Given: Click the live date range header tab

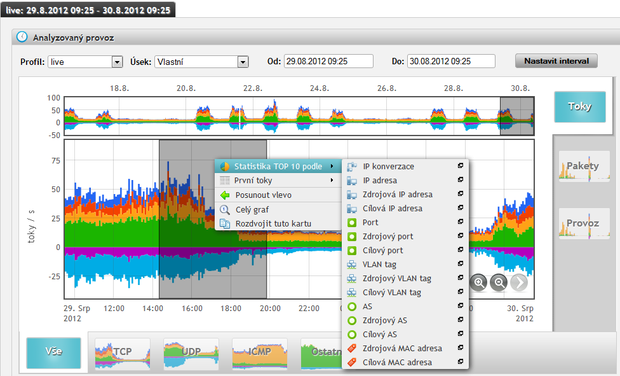Looking at the screenshot, I should [88, 10].
